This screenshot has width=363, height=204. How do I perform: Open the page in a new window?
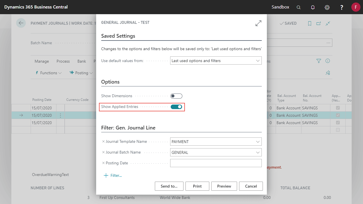coord(318,24)
